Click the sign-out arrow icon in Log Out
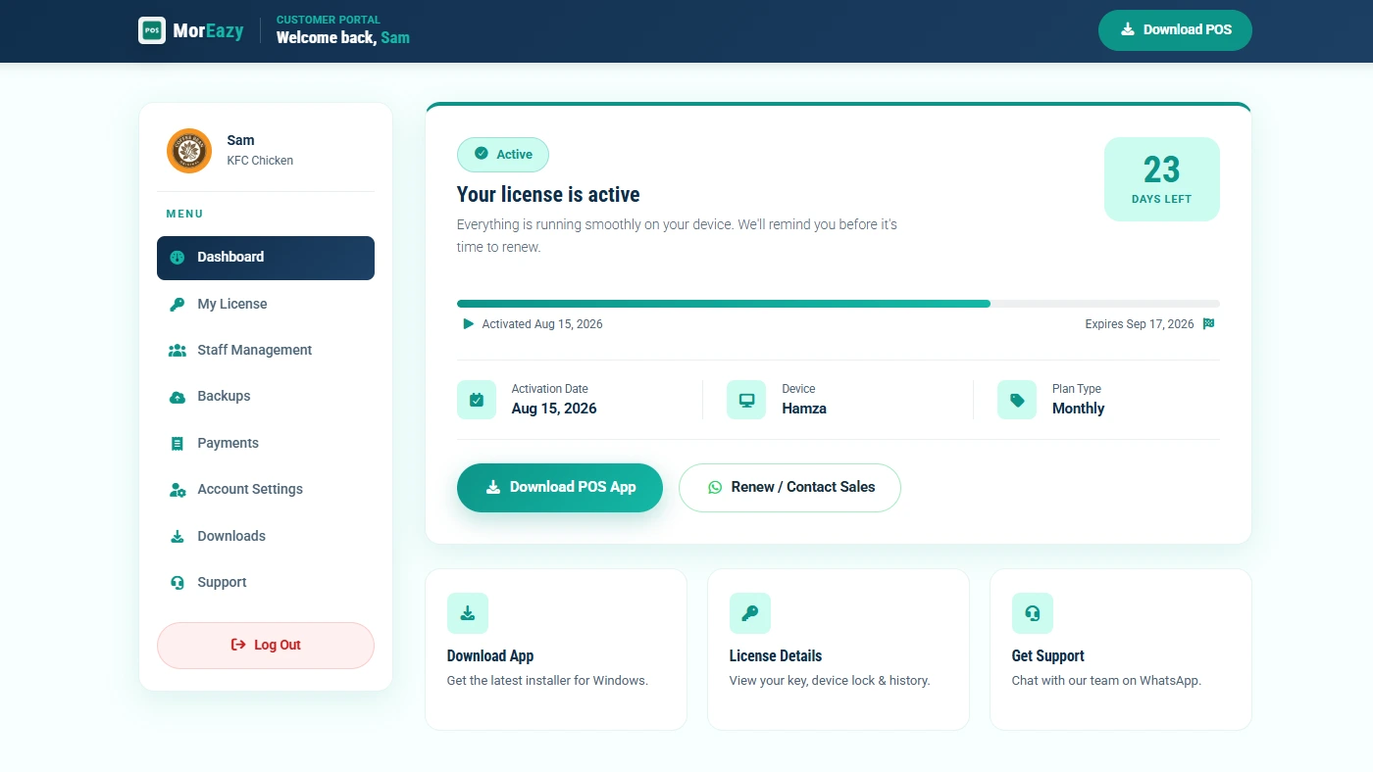Screen dimensions: 1373x772 coord(238,645)
